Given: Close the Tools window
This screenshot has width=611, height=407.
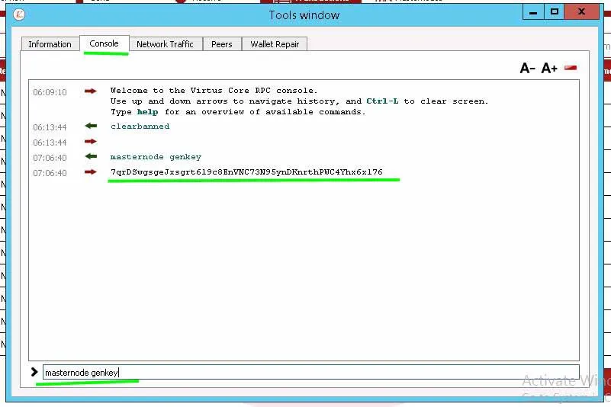Looking at the screenshot, I should (581, 12).
